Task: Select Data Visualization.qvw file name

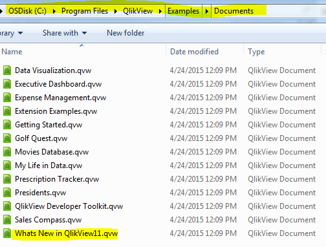Action: (53, 70)
